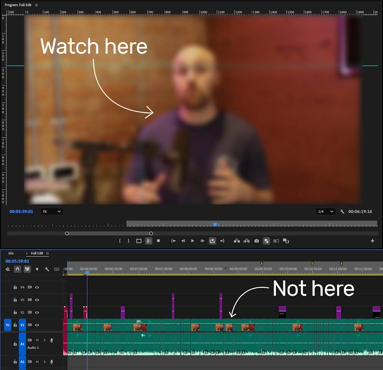This screenshot has height=370, width=383.
Task: Click the Mark In bracket button
Action: coord(120,241)
